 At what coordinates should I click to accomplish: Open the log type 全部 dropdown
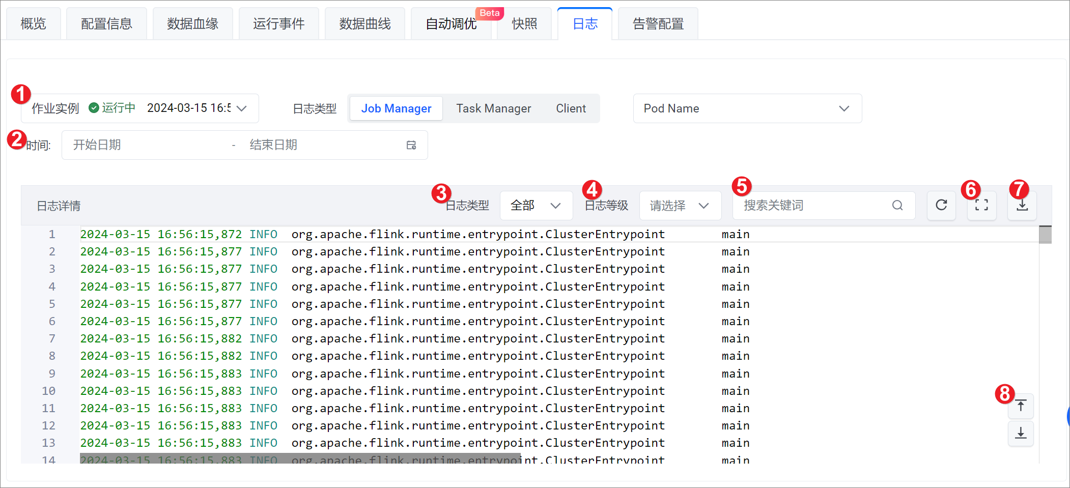536,206
